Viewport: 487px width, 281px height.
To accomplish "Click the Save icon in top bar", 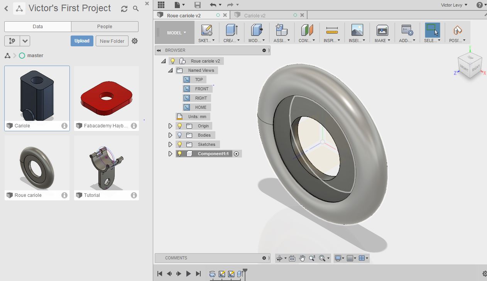I will click(198, 5).
